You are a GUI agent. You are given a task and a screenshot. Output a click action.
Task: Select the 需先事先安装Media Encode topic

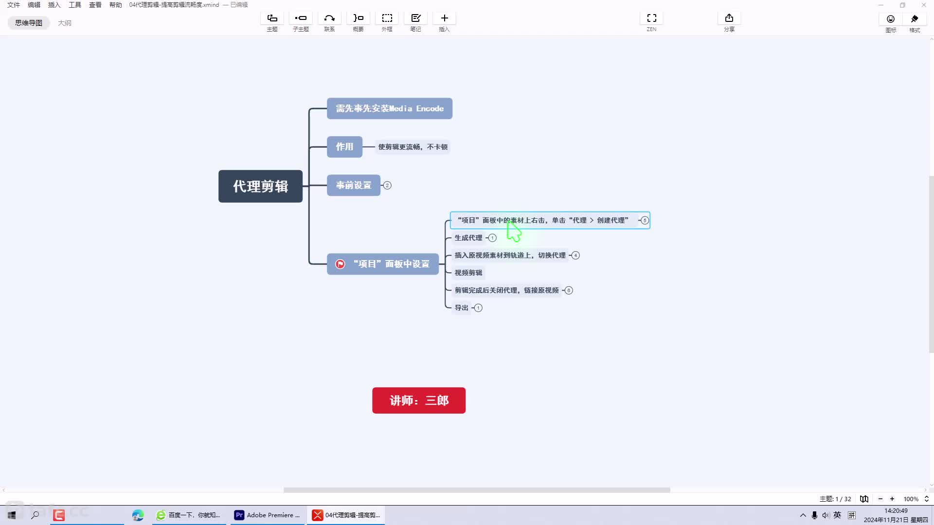click(x=390, y=108)
